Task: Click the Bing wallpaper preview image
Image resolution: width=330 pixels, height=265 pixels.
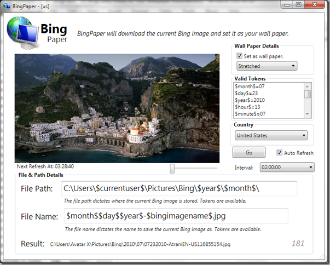Action: point(117,108)
